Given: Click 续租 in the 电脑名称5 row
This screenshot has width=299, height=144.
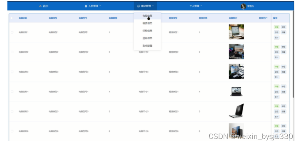Looking at the screenshot, I should (x=283, y=106).
